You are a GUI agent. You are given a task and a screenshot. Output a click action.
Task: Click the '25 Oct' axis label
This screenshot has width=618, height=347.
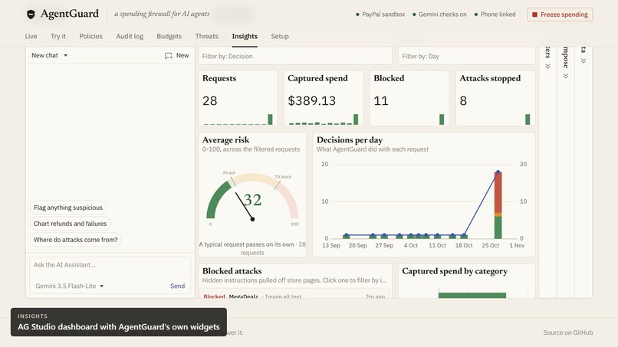click(x=490, y=245)
